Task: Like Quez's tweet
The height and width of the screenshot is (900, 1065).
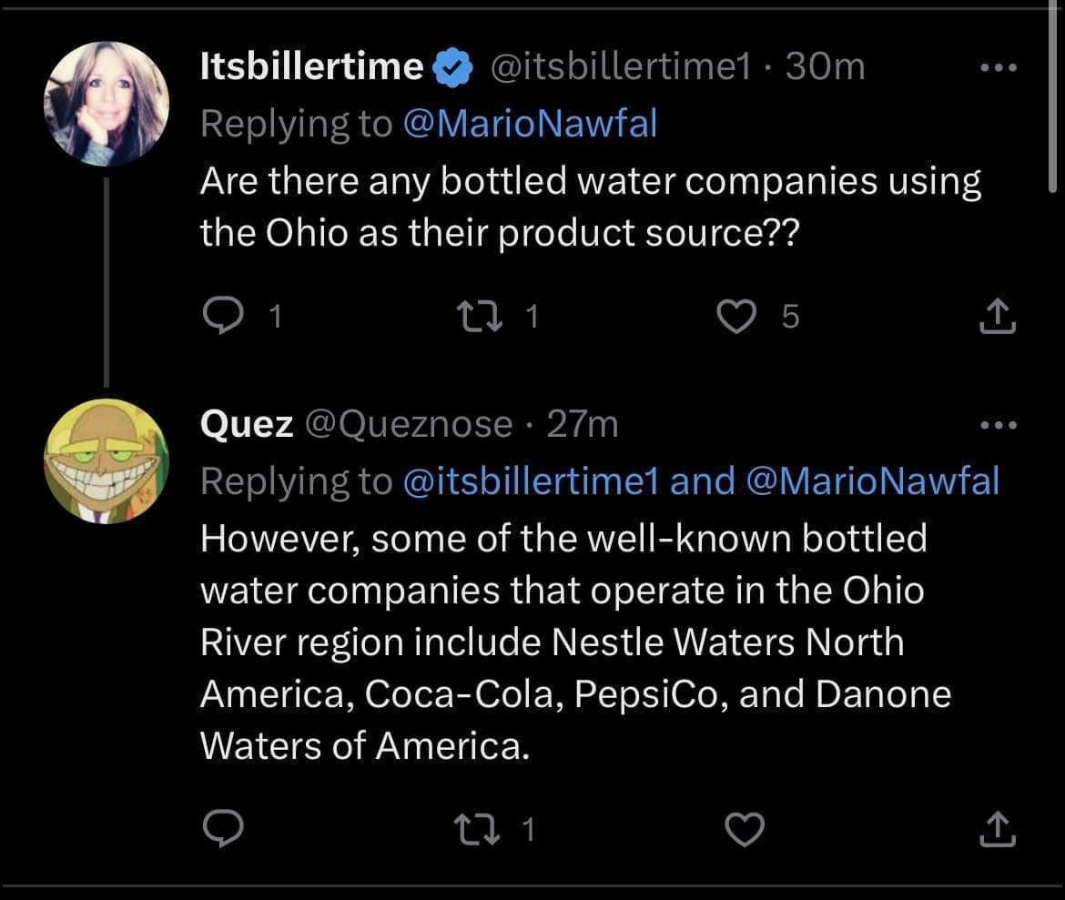Action: (x=741, y=828)
